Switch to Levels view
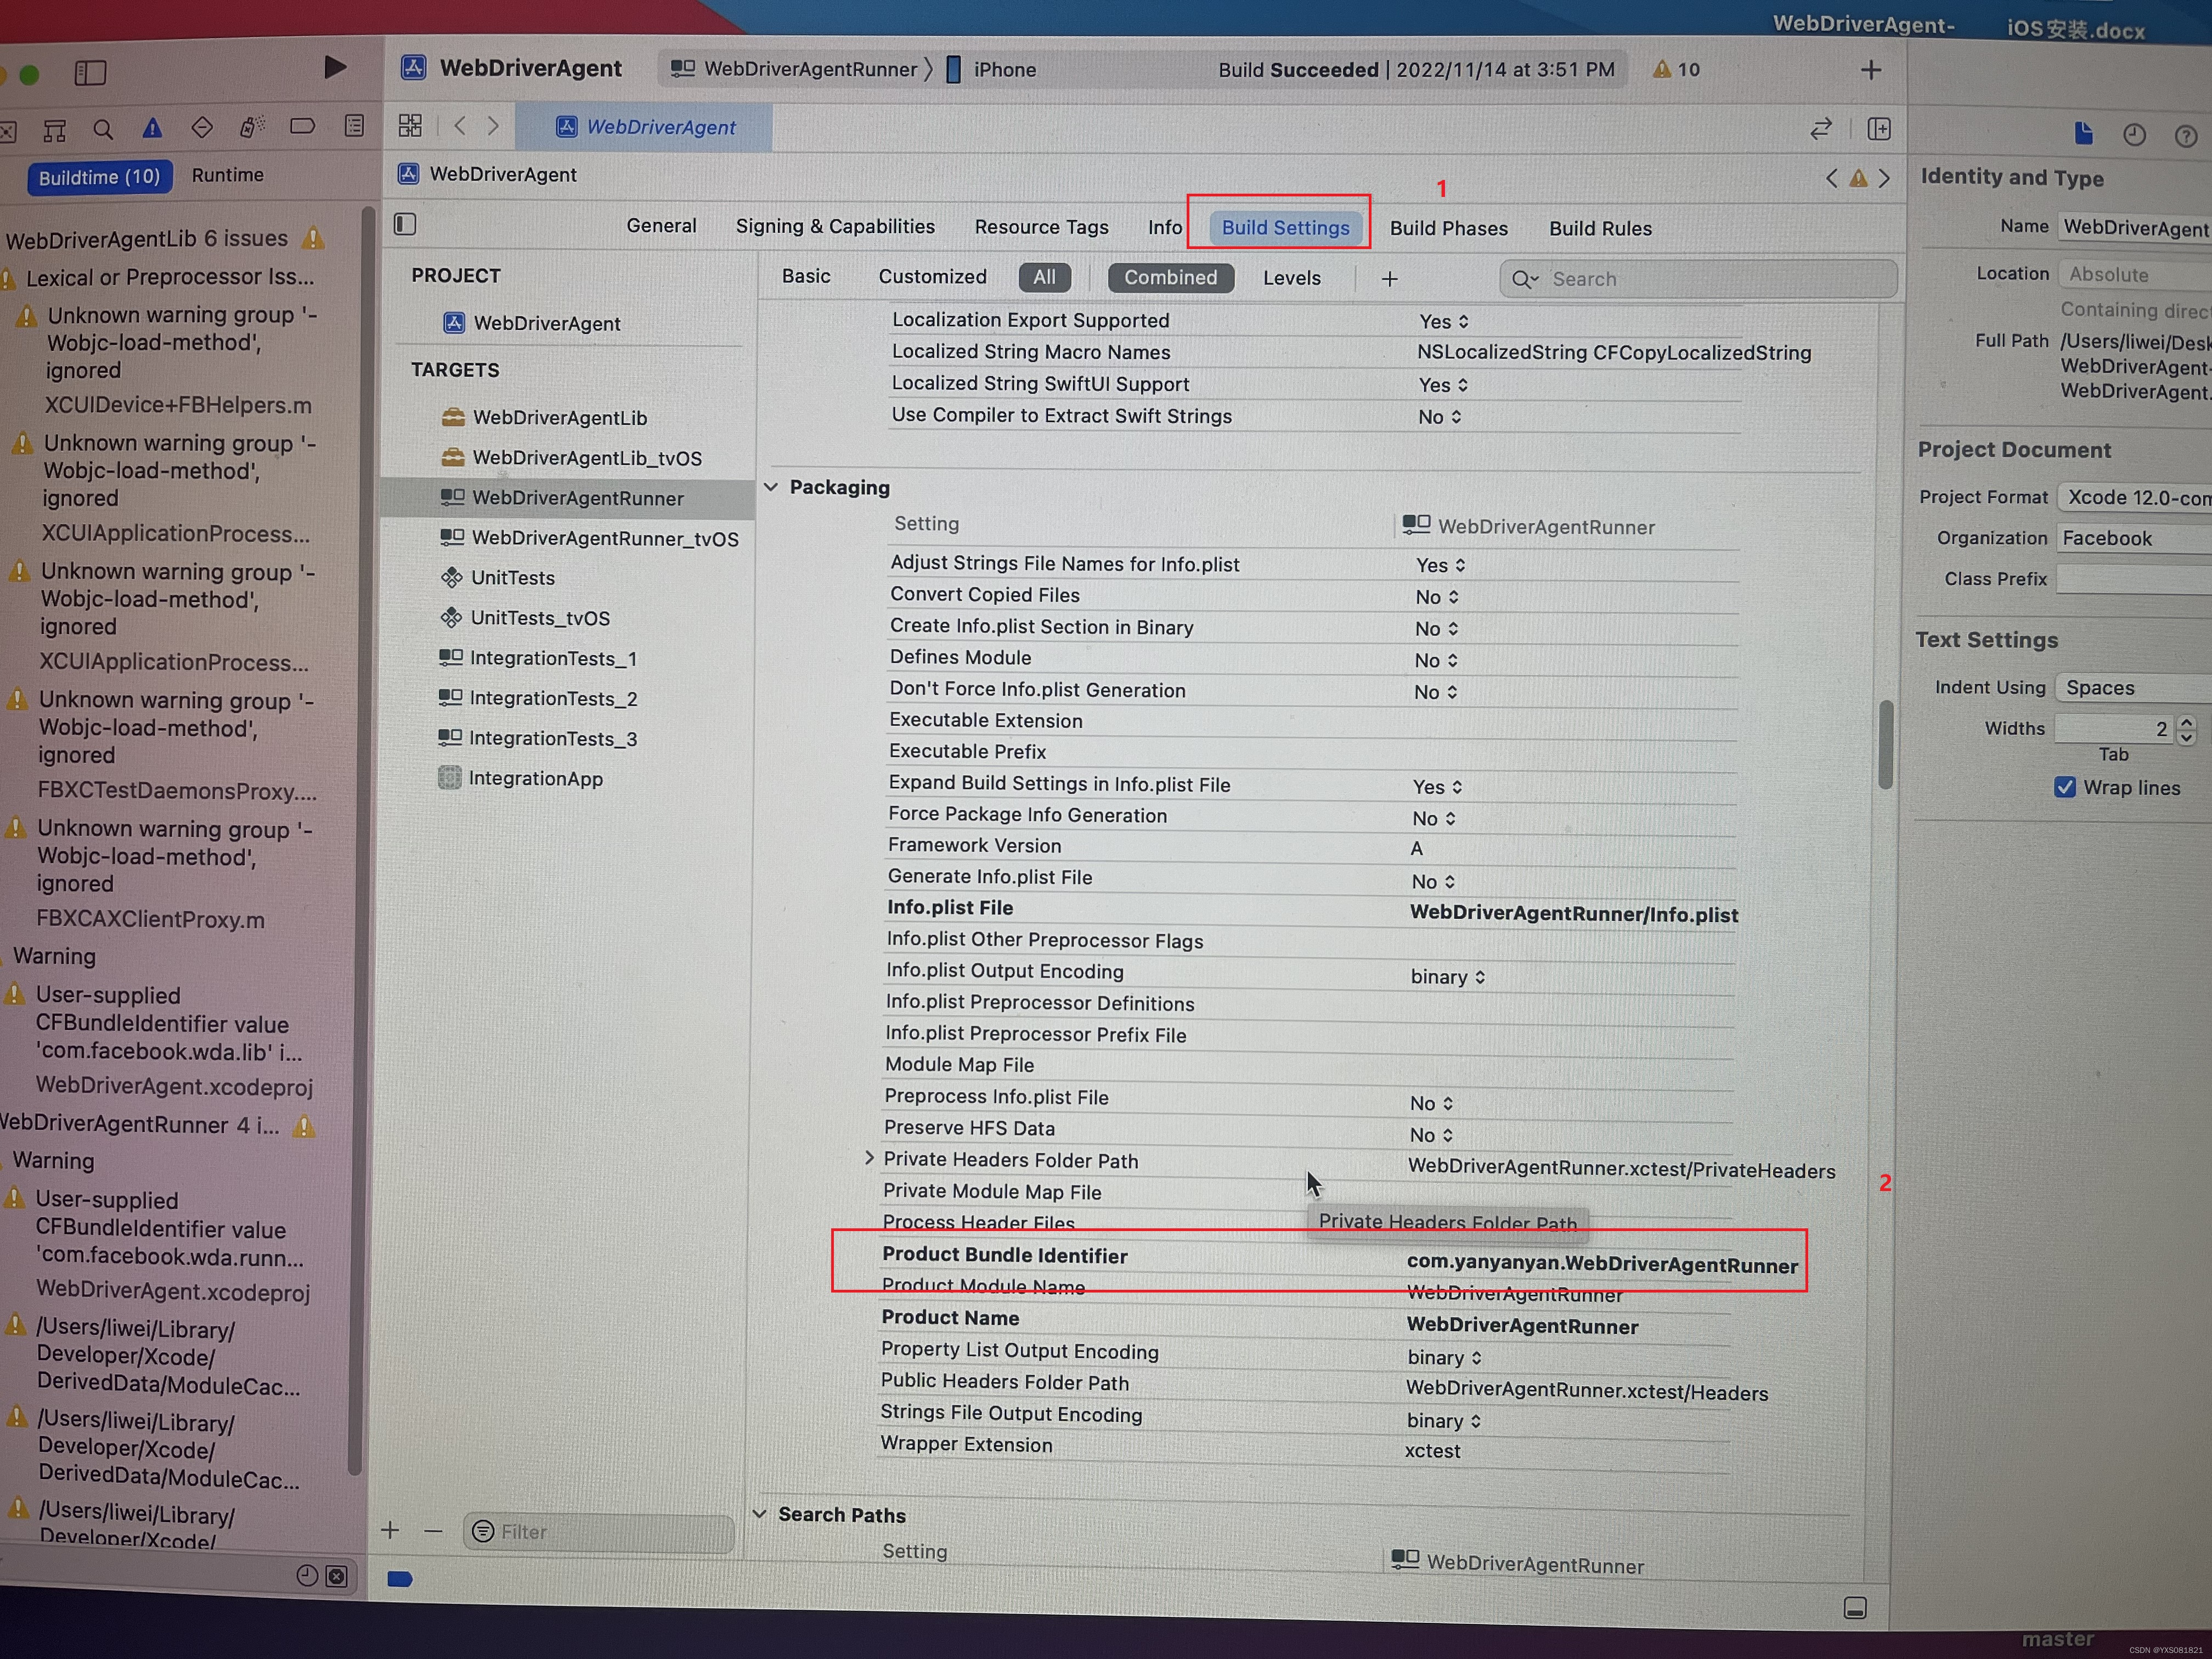This screenshot has width=2212, height=1659. 1291,278
